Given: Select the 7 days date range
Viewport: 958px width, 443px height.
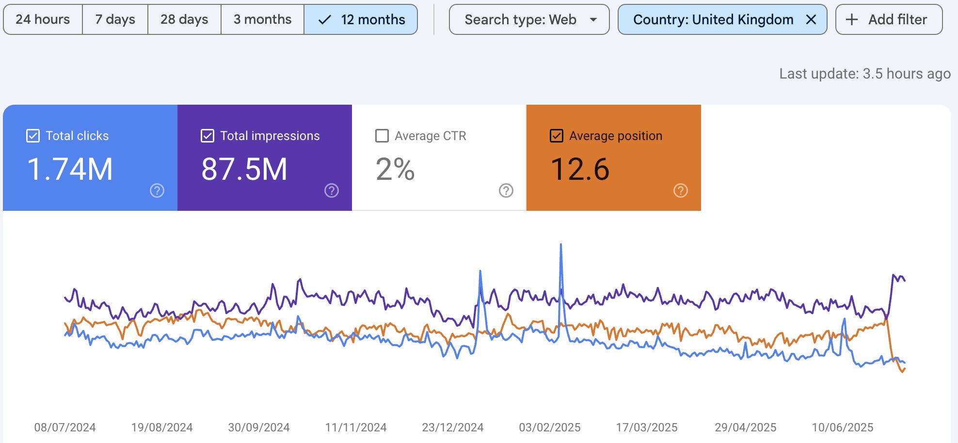Looking at the screenshot, I should (115, 19).
